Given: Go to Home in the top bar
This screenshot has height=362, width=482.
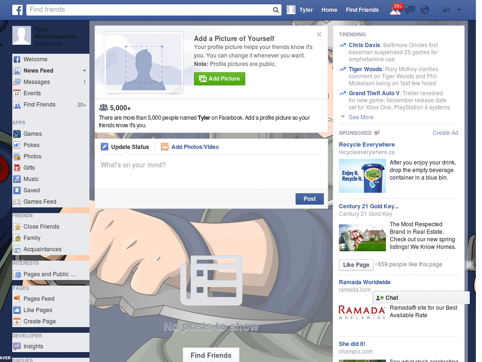Looking at the screenshot, I should 329,10.
